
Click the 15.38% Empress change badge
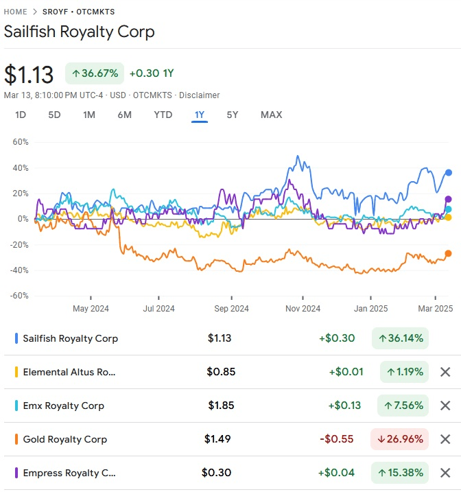point(400,473)
